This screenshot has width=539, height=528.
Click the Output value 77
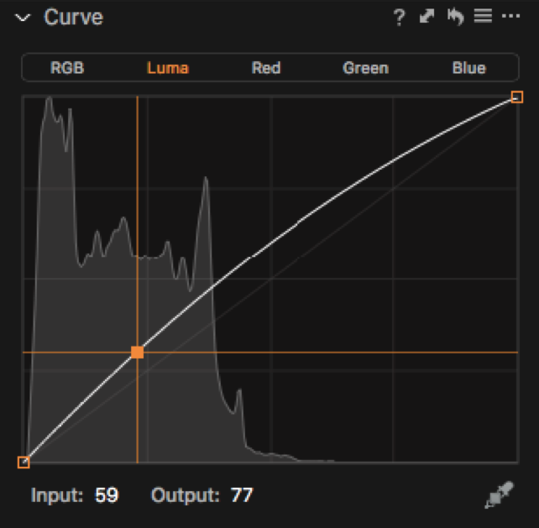tap(242, 495)
